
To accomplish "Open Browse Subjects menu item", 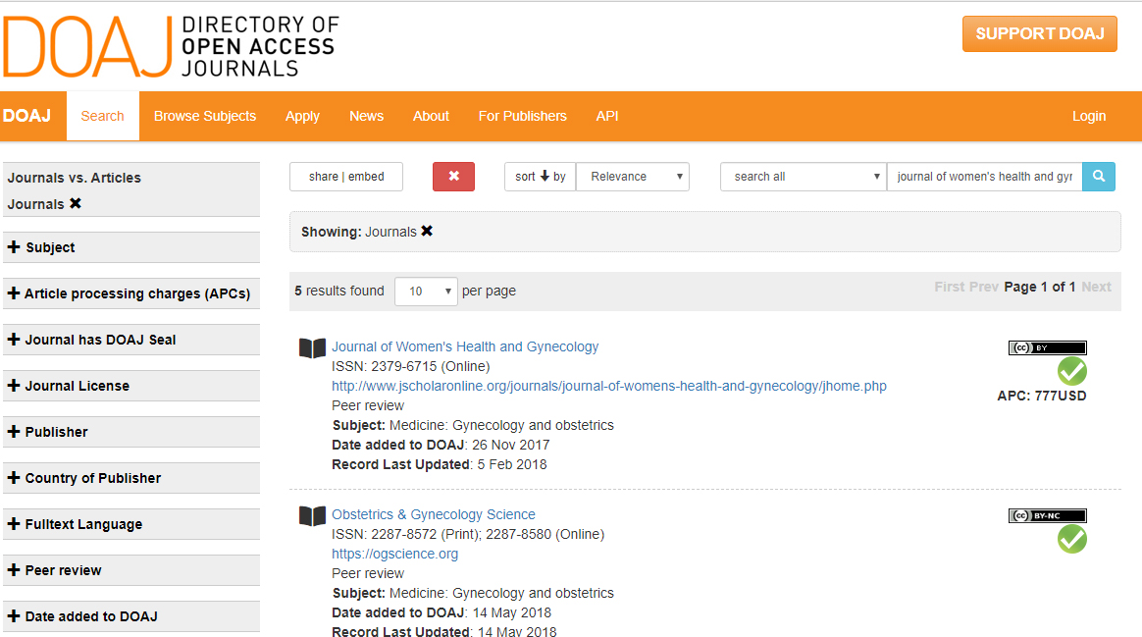I will point(204,116).
